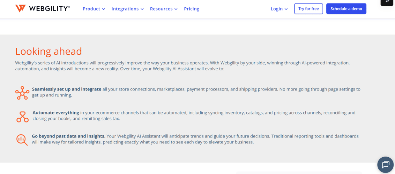
Task: Expand the Integrations dropdown menu
Action: [127, 9]
